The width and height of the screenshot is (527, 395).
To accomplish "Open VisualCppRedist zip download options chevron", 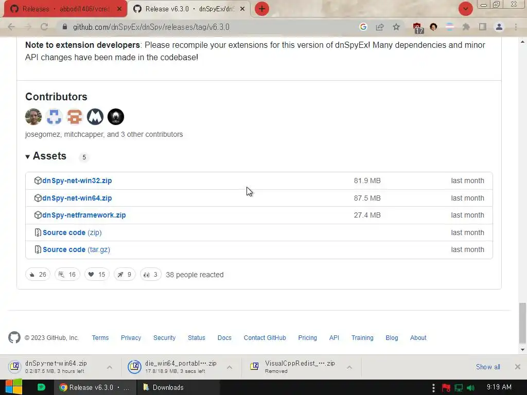I will tap(349, 367).
